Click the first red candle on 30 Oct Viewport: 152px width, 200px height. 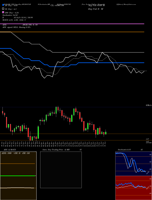tap(2, 112)
